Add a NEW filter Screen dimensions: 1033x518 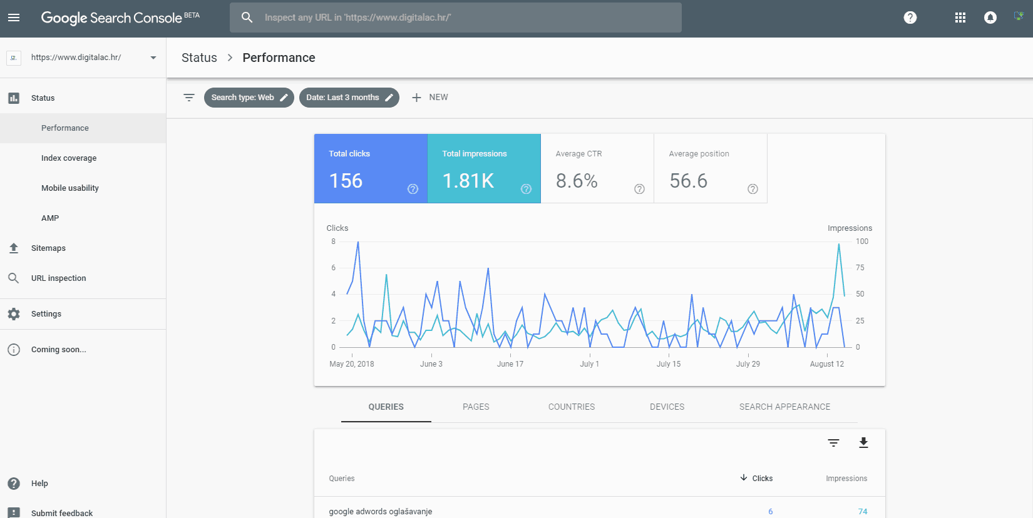(430, 98)
